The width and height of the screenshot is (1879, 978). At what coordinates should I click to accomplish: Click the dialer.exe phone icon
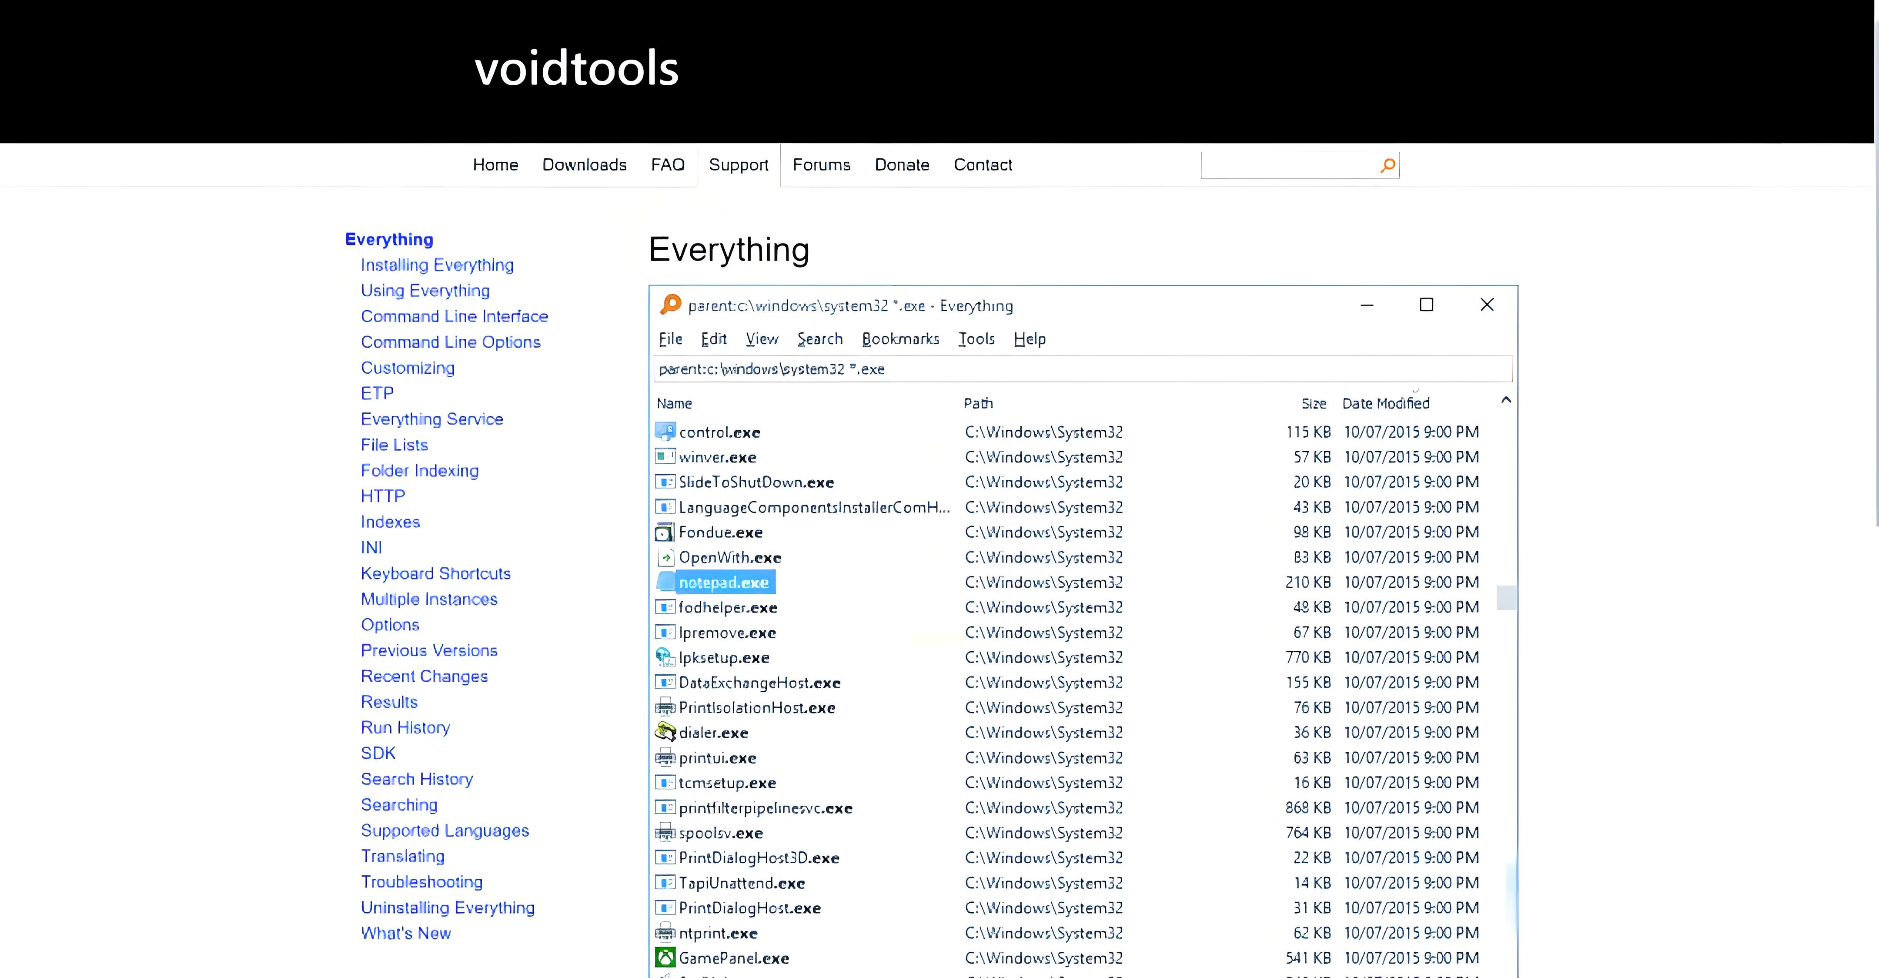(x=665, y=732)
